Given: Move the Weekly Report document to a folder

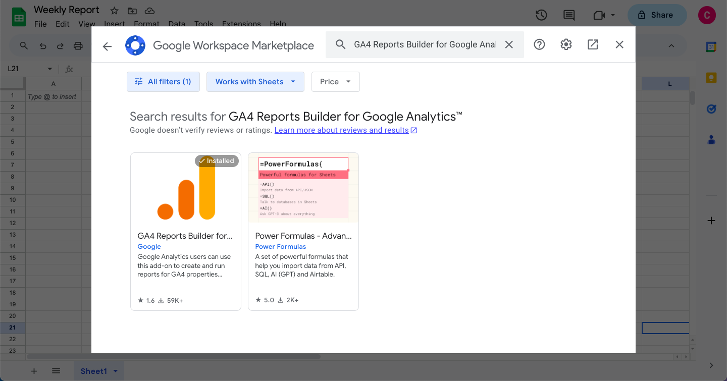Looking at the screenshot, I should pyautogui.click(x=132, y=11).
